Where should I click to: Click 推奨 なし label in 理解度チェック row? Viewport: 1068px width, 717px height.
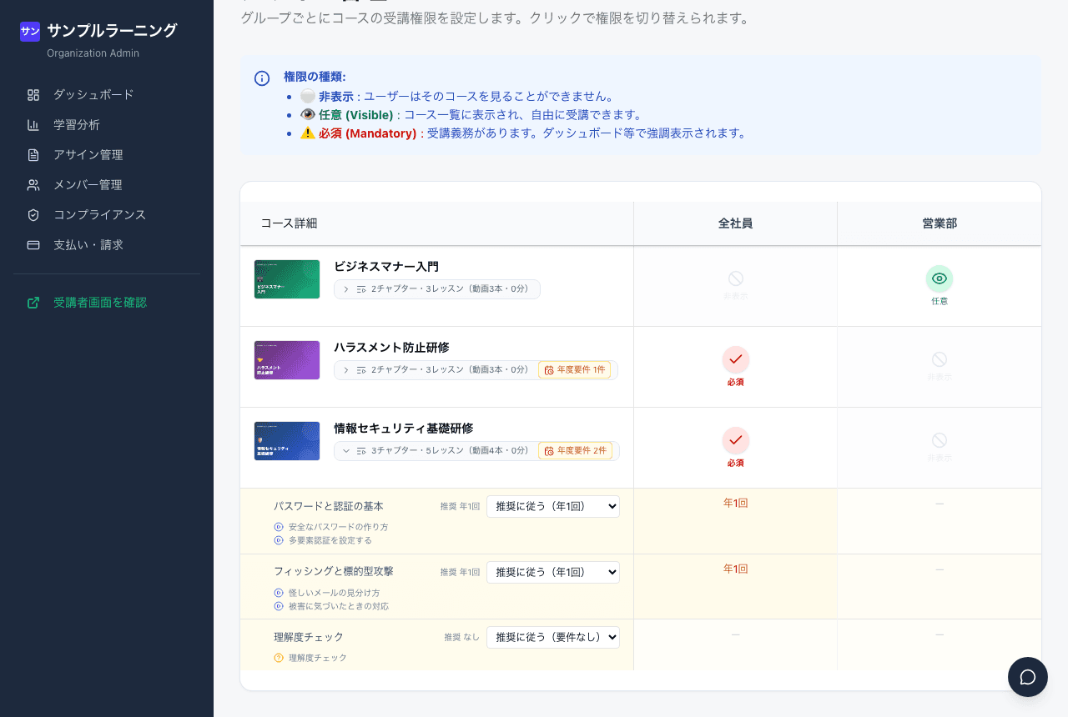click(461, 637)
